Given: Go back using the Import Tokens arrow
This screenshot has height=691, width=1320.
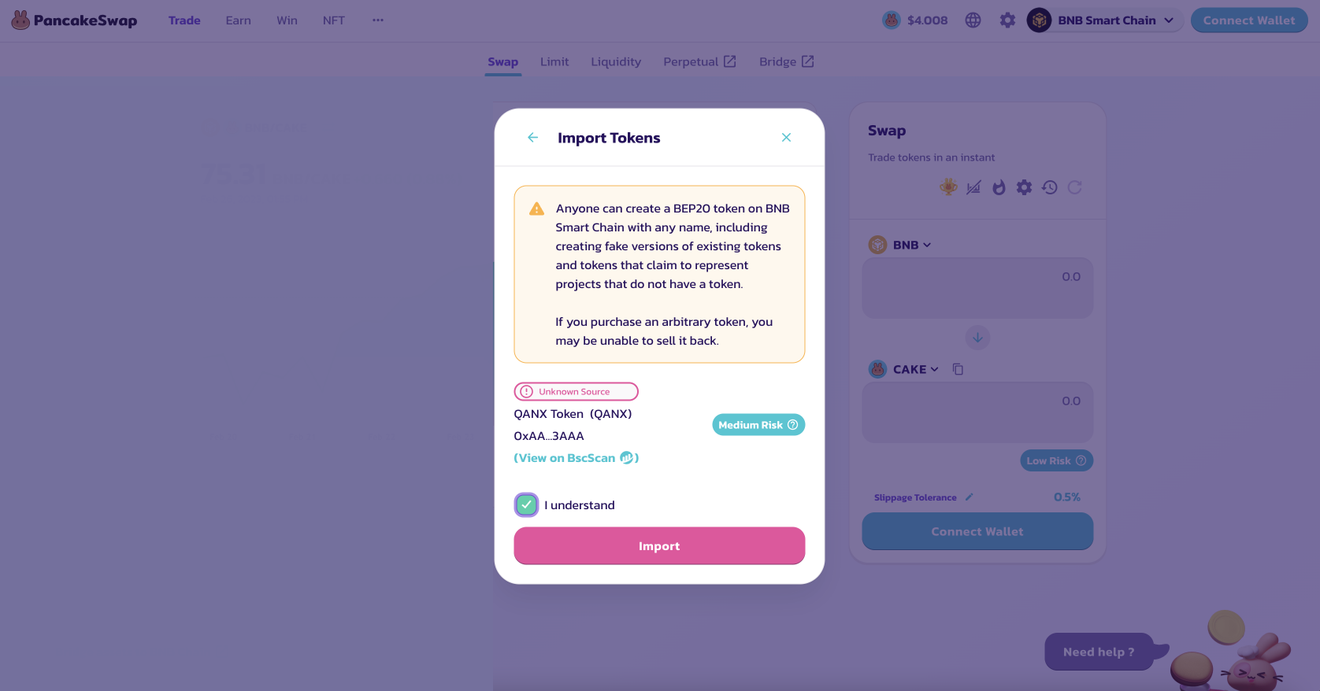Looking at the screenshot, I should point(533,138).
